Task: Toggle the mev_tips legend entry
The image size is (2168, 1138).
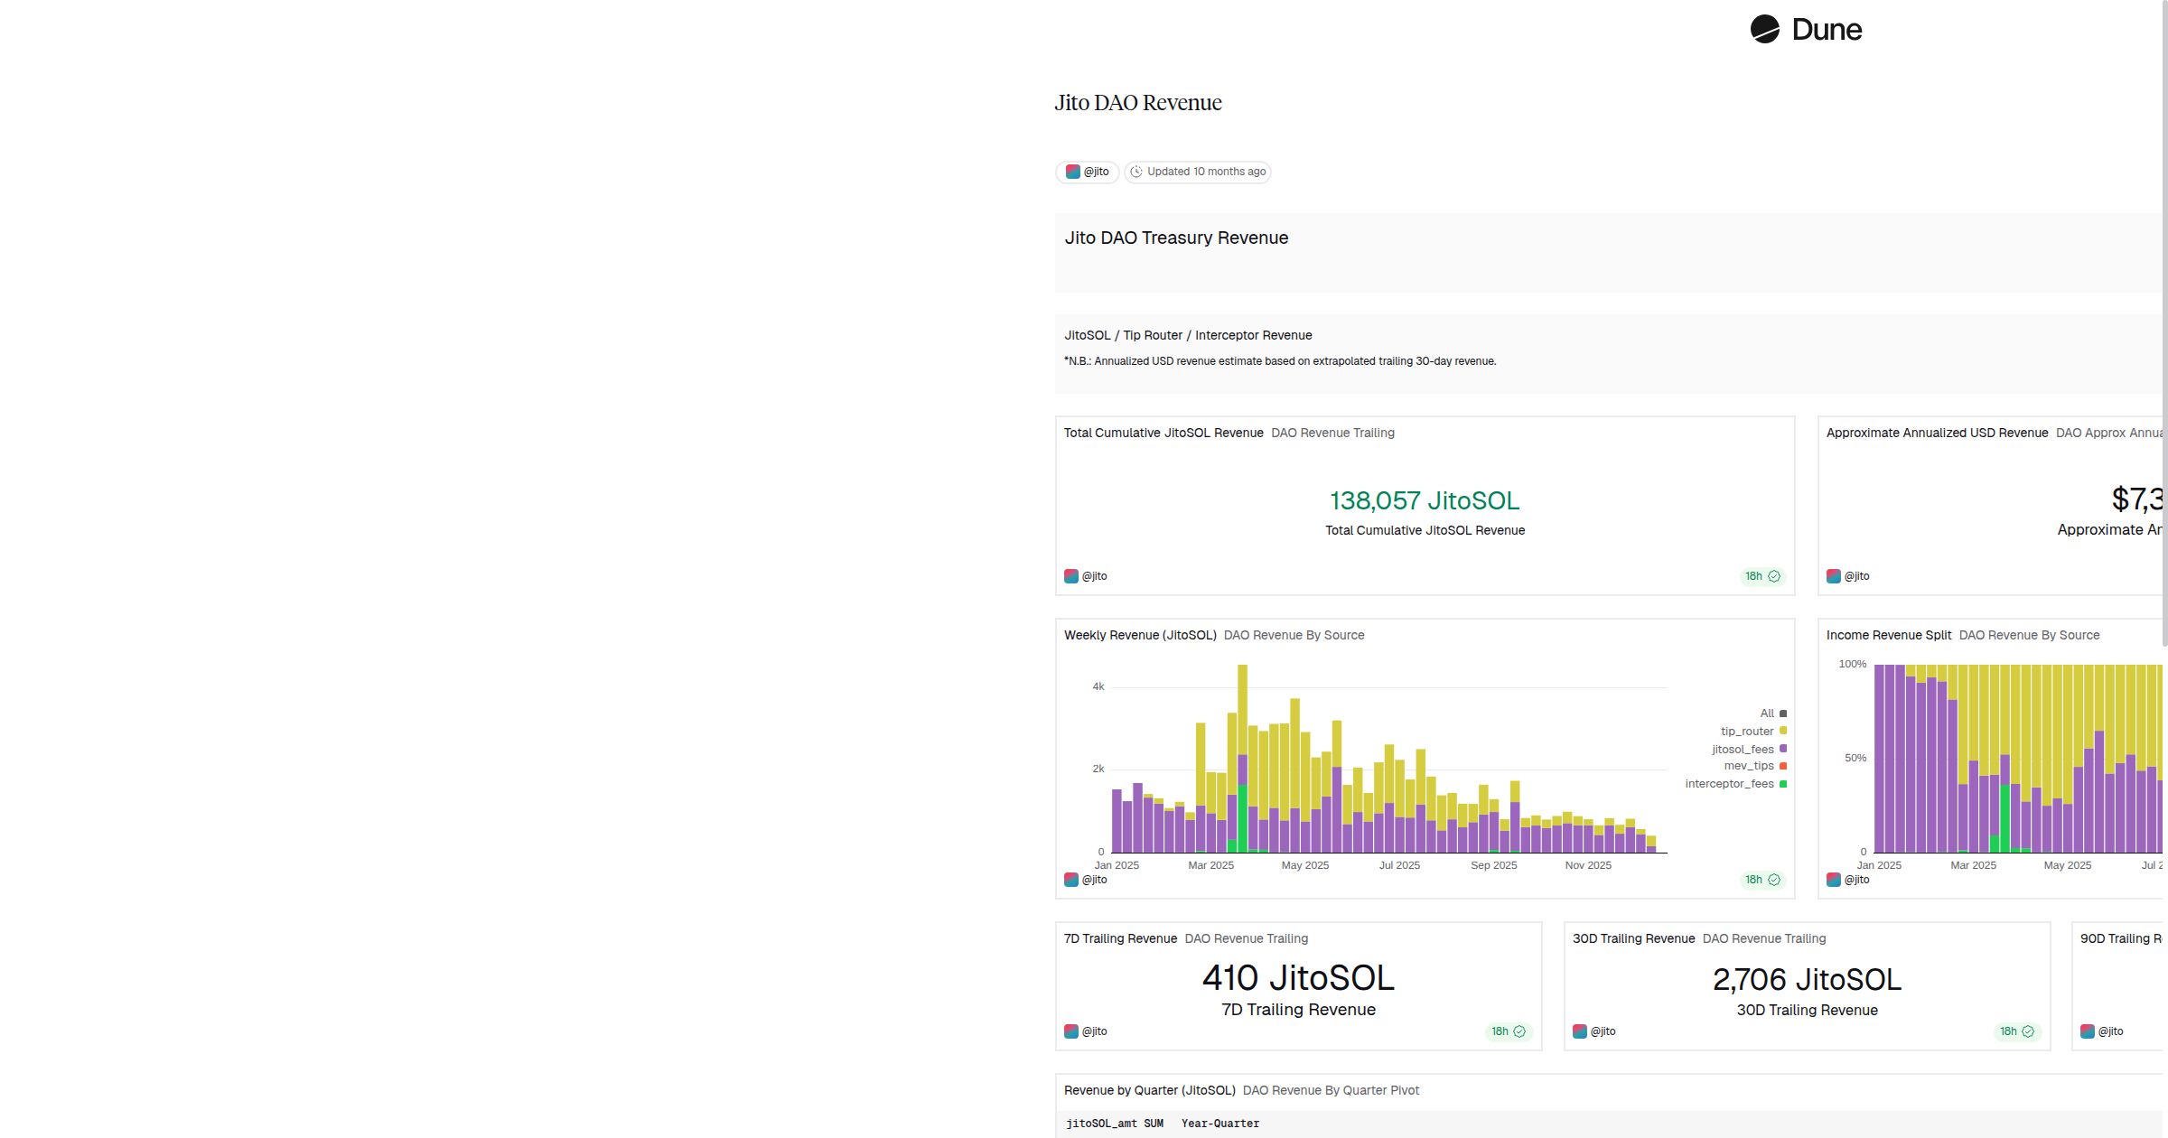Action: [1749, 766]
